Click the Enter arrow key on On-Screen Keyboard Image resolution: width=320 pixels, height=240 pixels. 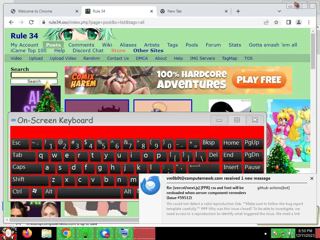tap(204, 168)
